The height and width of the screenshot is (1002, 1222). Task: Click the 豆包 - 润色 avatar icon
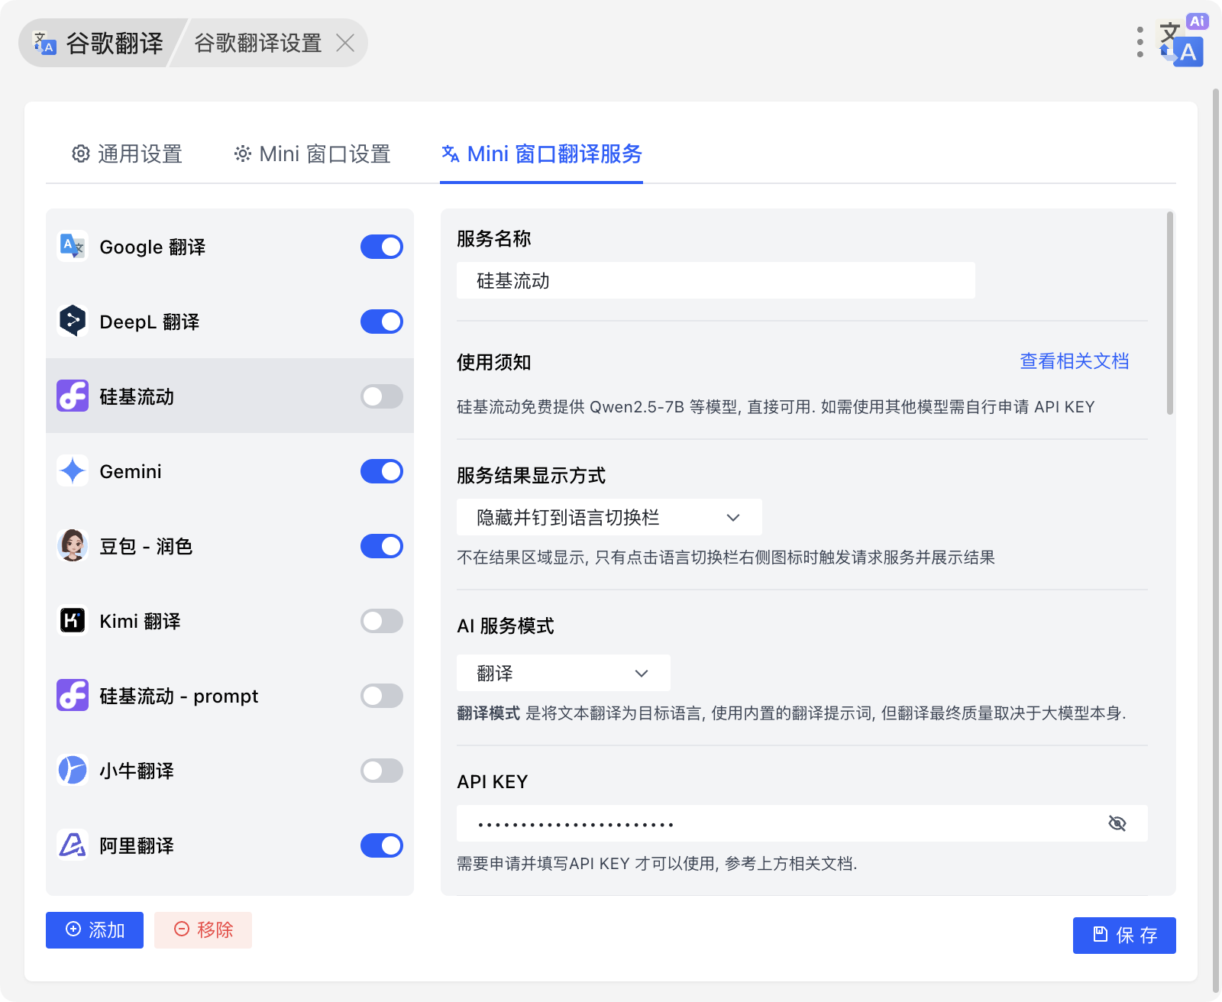pos(73,546)
